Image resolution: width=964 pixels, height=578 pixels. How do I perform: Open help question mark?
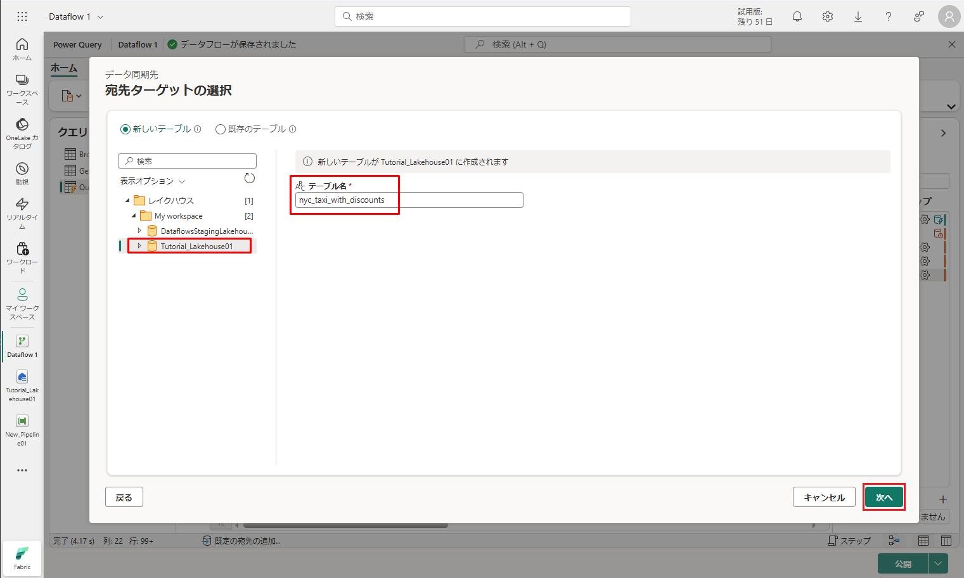tap(889, 16)
